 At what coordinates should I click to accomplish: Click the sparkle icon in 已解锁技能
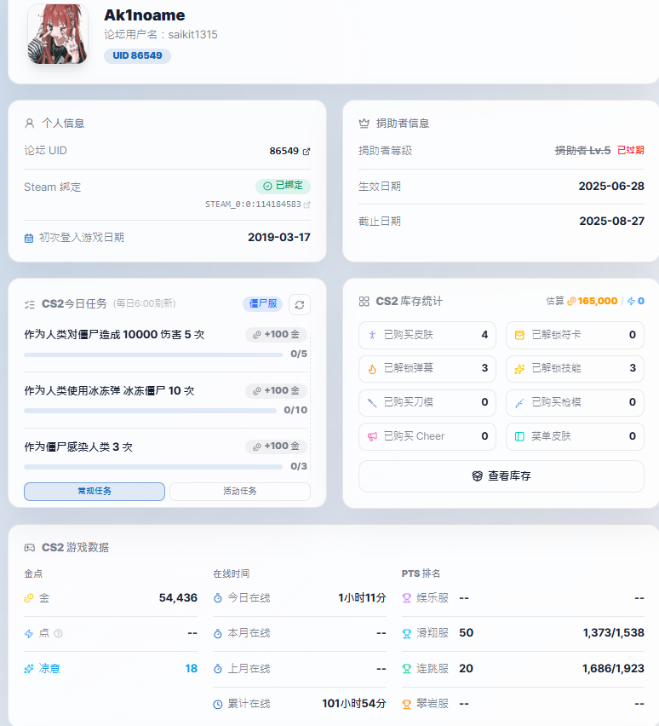point(519,369)
